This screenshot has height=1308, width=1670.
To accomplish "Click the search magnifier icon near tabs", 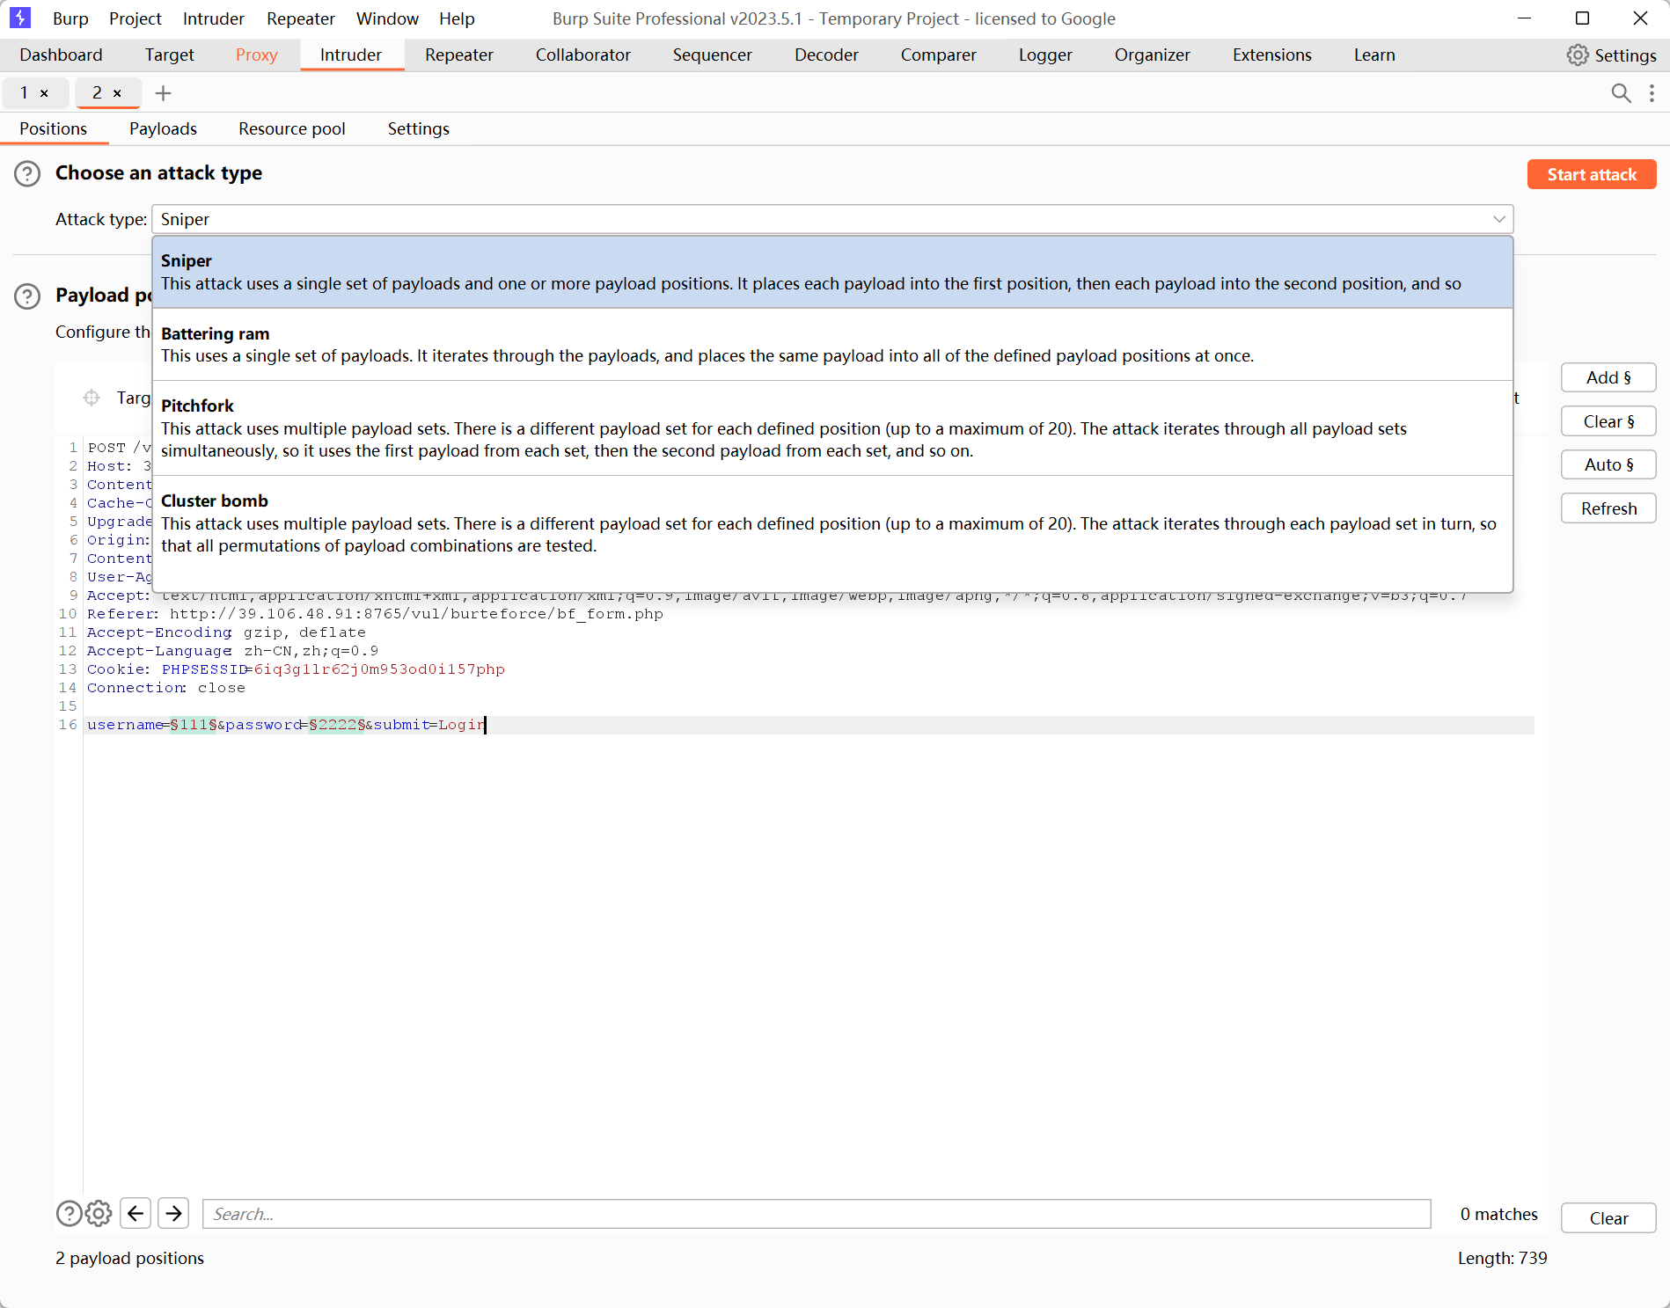I will (1621, 93).
